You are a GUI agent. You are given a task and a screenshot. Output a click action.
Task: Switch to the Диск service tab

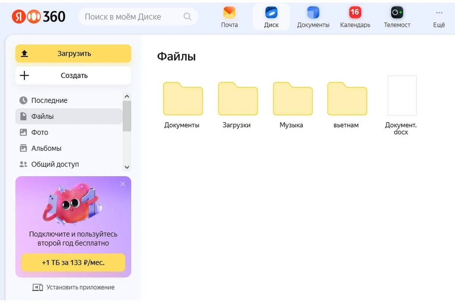point(271,17)
